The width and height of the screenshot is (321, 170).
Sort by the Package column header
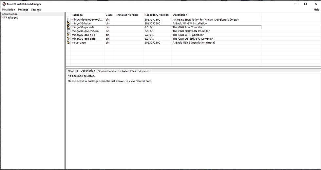click(x=87, y=15)
